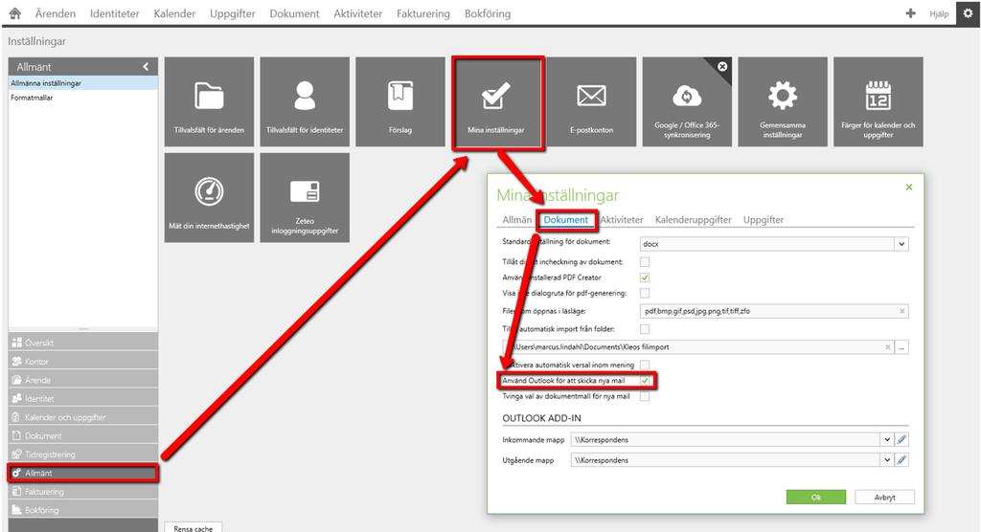
Task: Open Översikt section in sidebar
Action: (x=82, y=343)
